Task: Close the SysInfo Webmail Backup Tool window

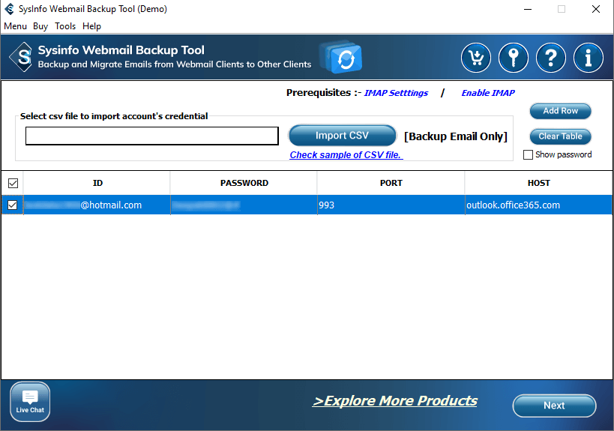Action: tap(595, 9)
